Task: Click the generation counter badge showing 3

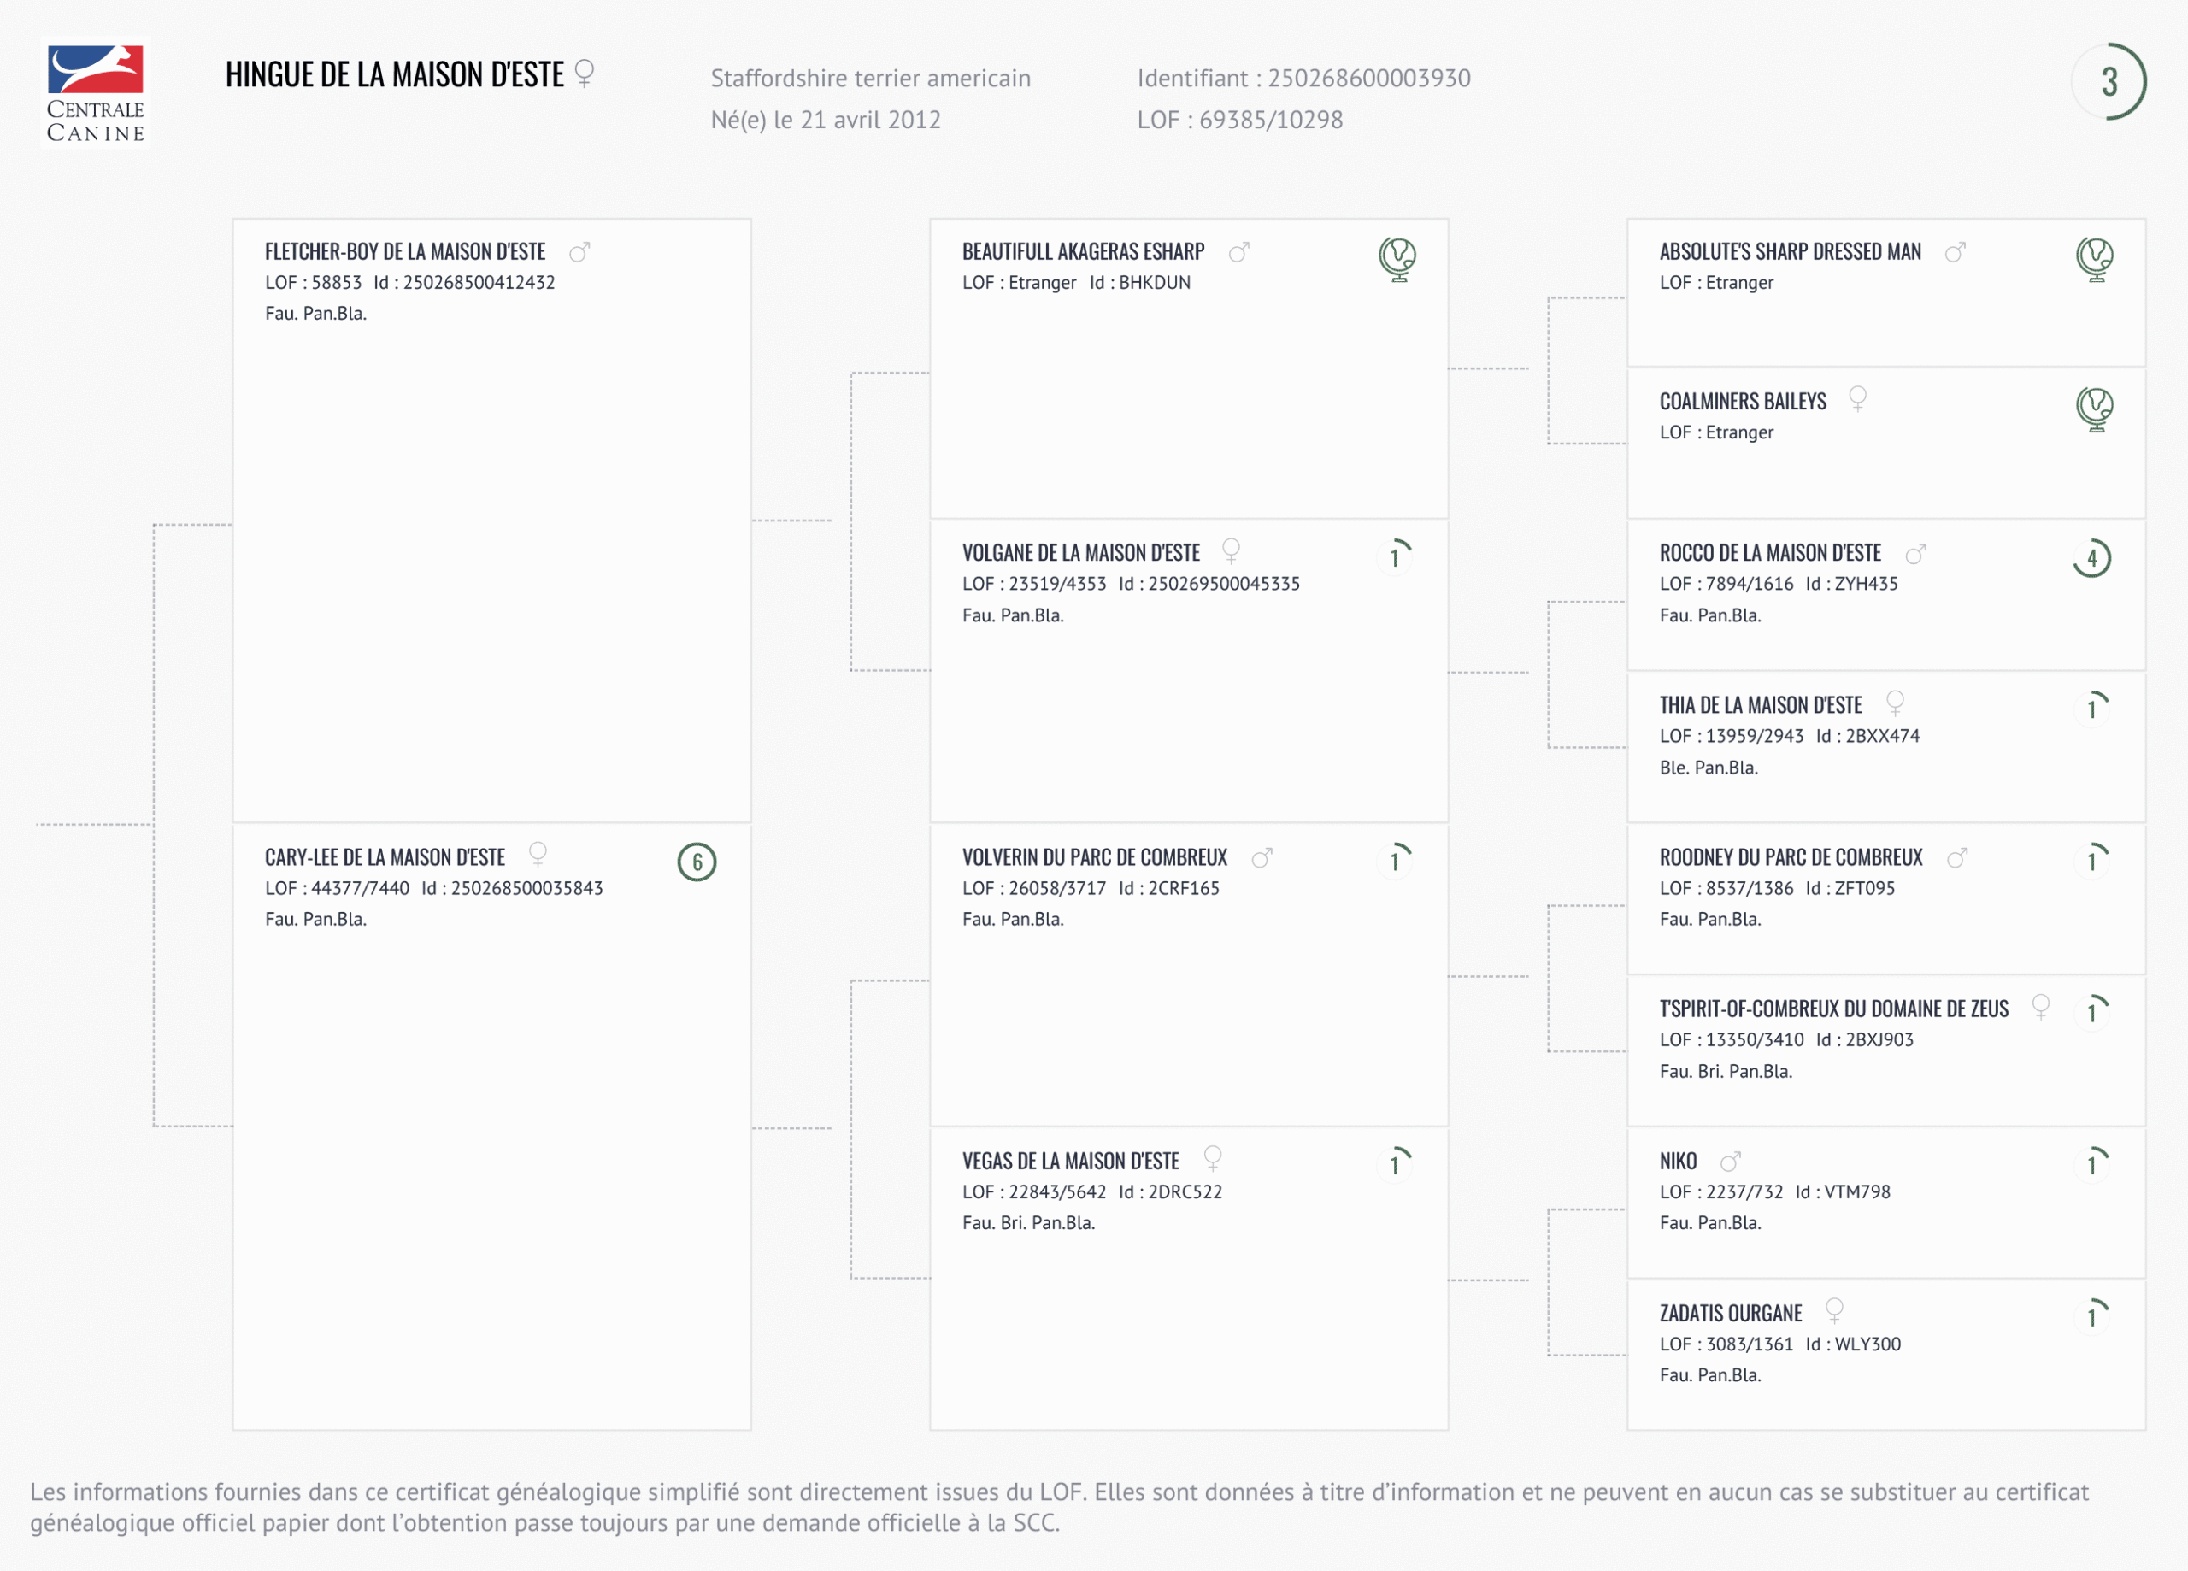Action: coord(2108,82)
